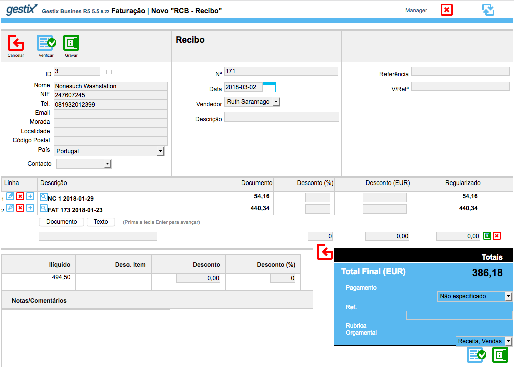Toggle the checkbox beside the ID field
This screenshot has width=514, height=367.
[109, 72]
